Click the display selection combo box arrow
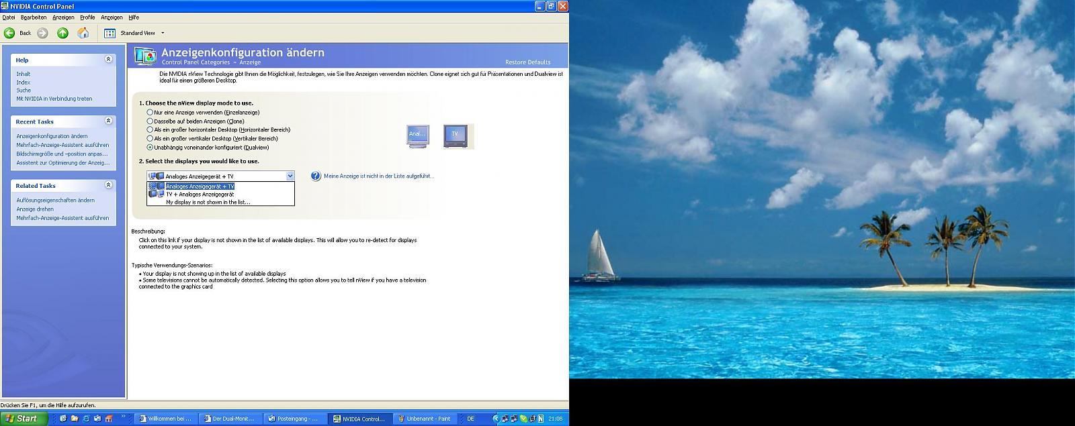The width and height of the screenshot is (1075, 426). point(290,176)
